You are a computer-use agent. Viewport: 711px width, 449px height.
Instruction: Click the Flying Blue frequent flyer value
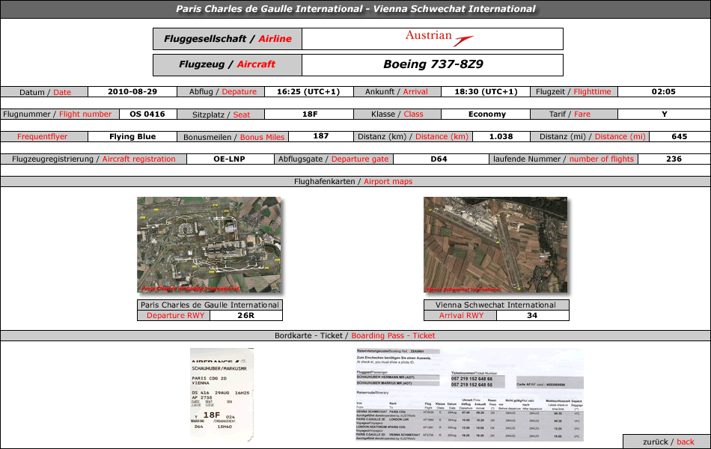tap(132, 136)
